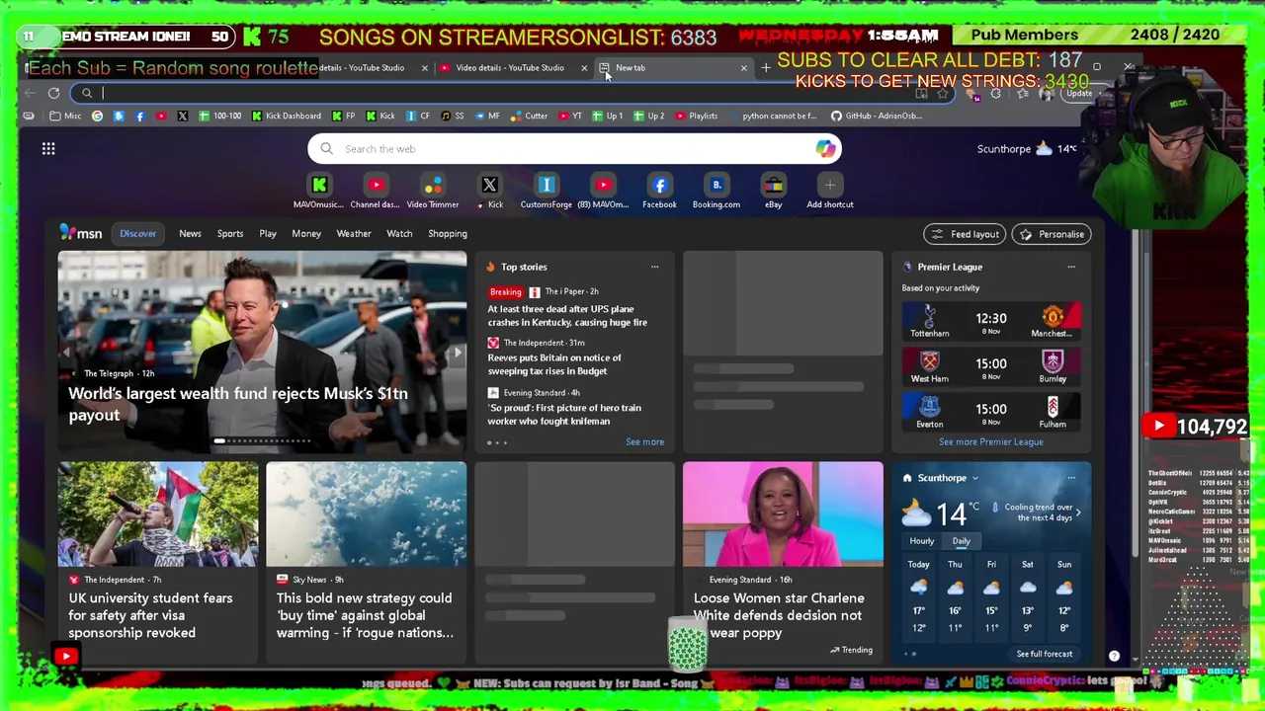Open the X bookmark in bookmarks bar

[182, 116]
